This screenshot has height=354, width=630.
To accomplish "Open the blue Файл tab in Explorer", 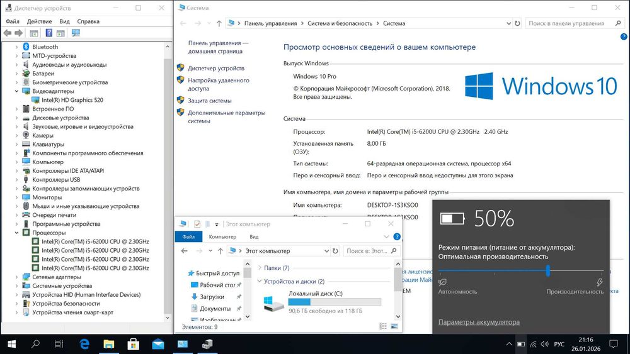I will (x=188, y=236).
